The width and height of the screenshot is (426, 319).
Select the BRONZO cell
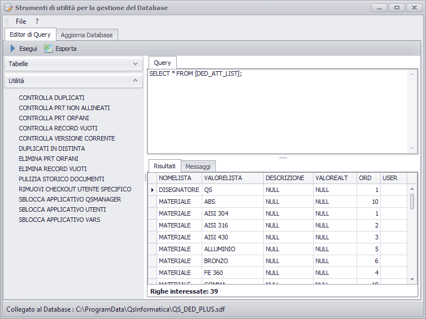[x=233, y=261]
